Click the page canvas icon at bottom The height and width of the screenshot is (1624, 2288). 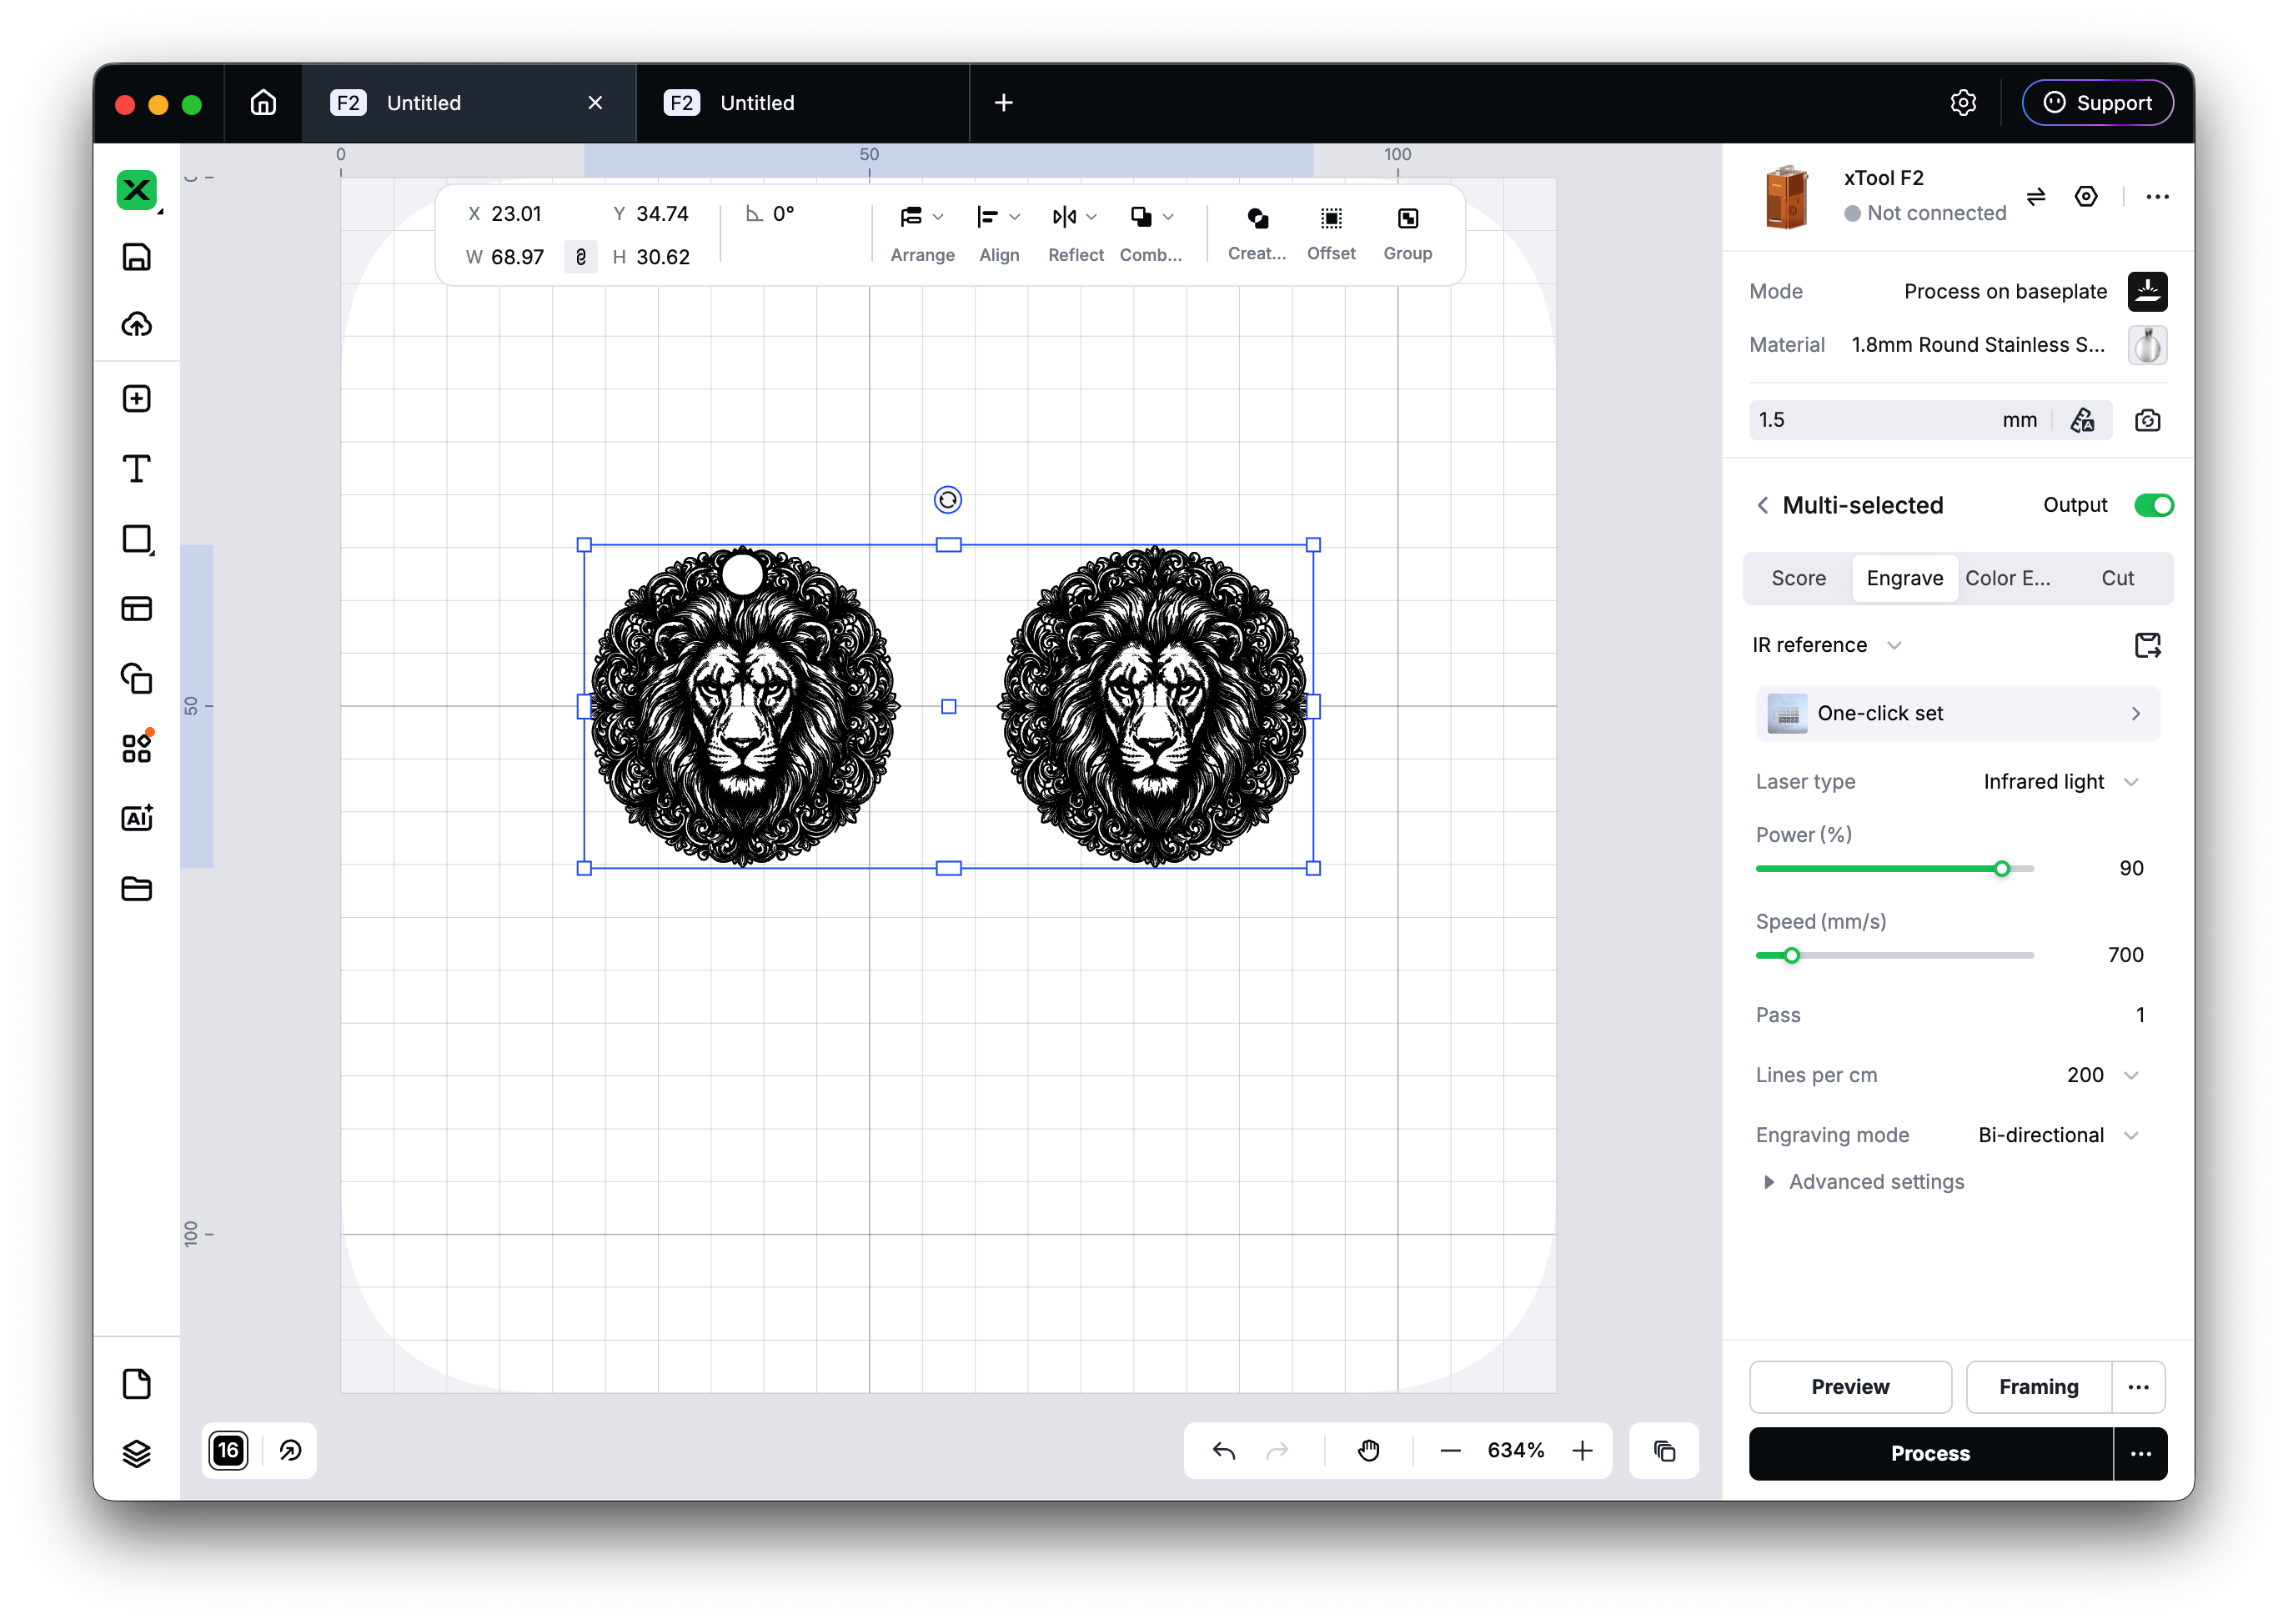[137, 1385]
